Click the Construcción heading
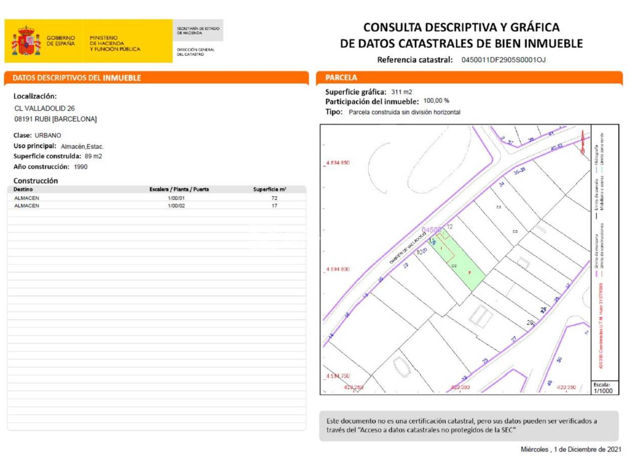 [35, 181]
